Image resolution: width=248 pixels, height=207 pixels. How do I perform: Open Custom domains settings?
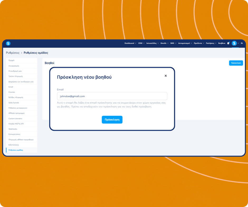[x=22, y=118]
